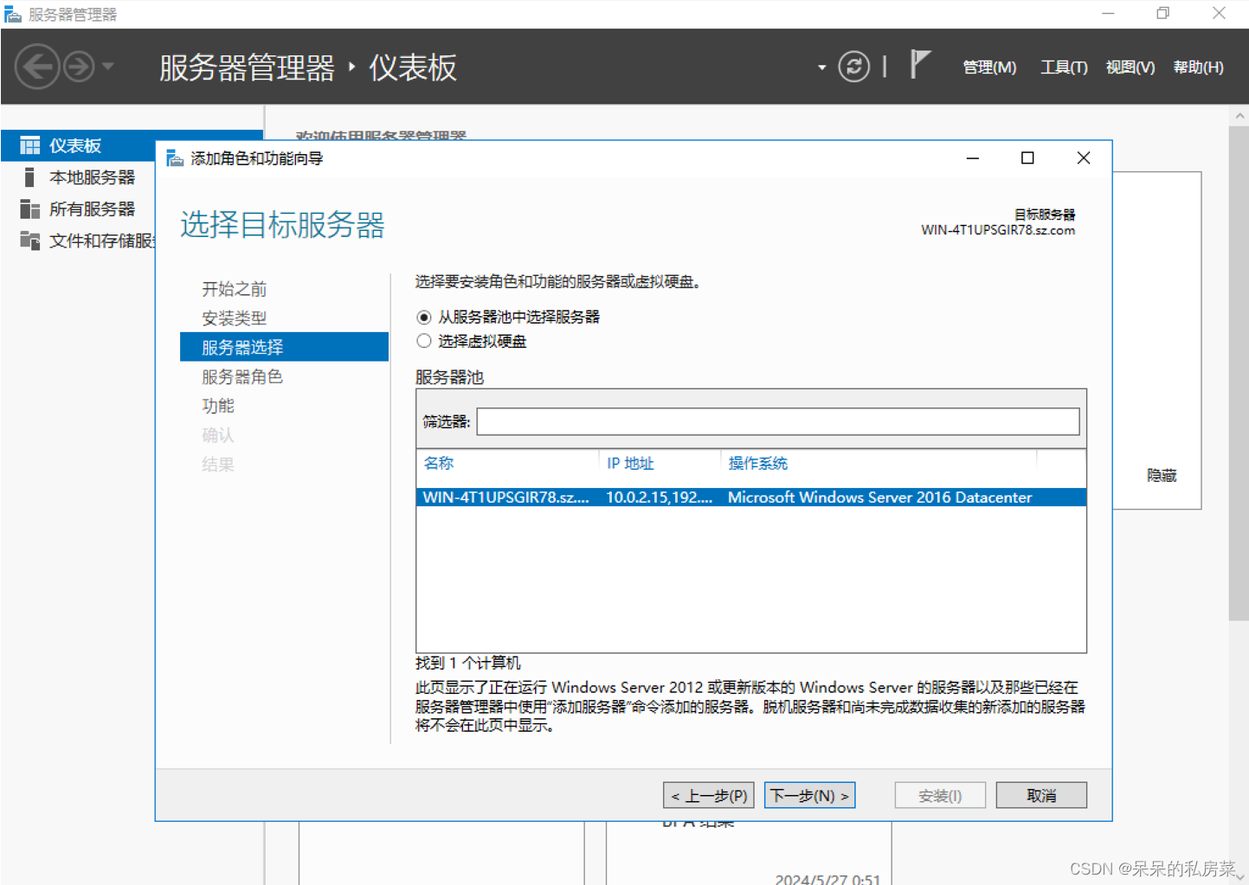The image size is (1249, 885).
Task: Click the forward navigation arrow in Server Manager
Action: [x=79, y=67]
